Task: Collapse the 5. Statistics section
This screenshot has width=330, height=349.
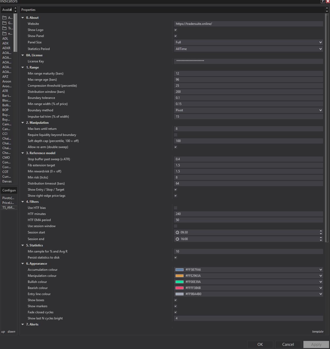Action: coord(23,245)
